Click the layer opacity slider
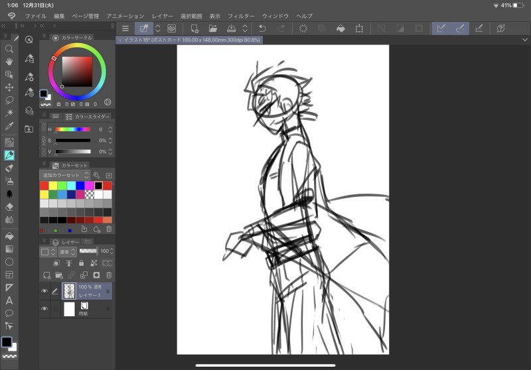 tap(88, 251)
